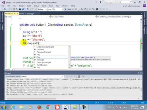Click the IntelliSense list scroll-up arrow
Viewport: 147px width, 110px height.
tap(69, 47)
